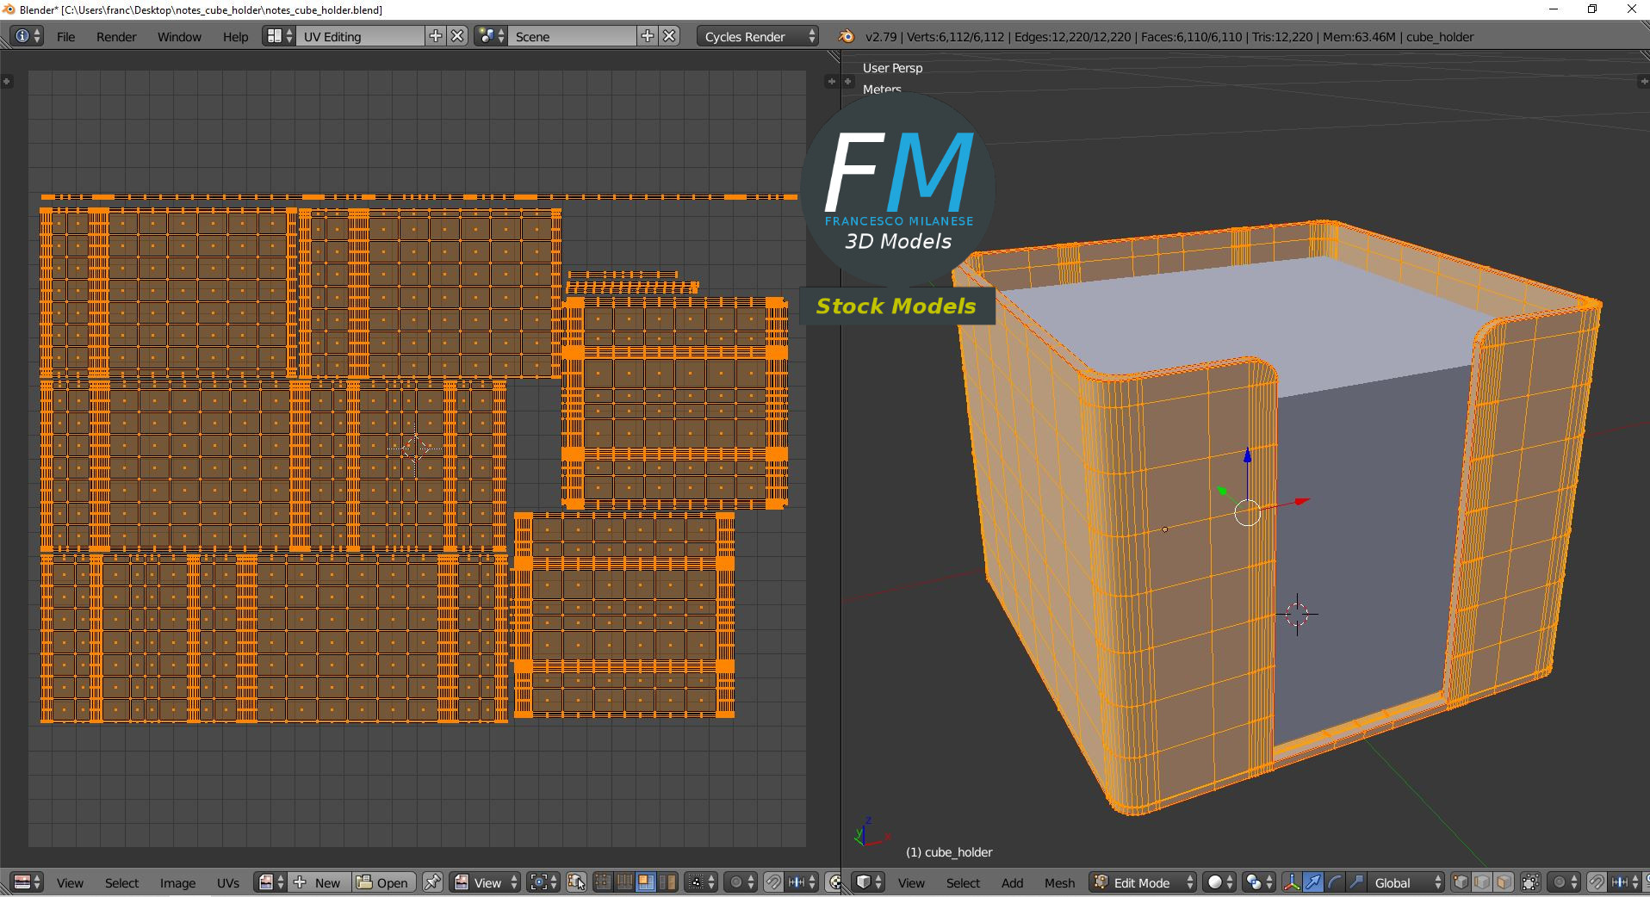This screenshot has height=897, width=1650.
Task: Click the User Persp view label
Action: pos(892,68)
